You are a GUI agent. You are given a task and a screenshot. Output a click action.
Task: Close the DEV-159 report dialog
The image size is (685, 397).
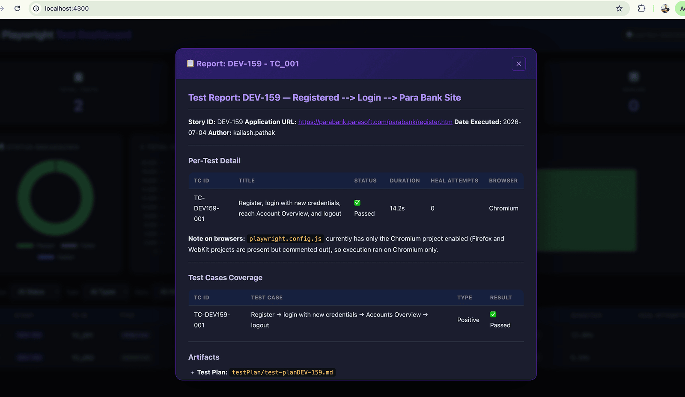tap(518, 64)
